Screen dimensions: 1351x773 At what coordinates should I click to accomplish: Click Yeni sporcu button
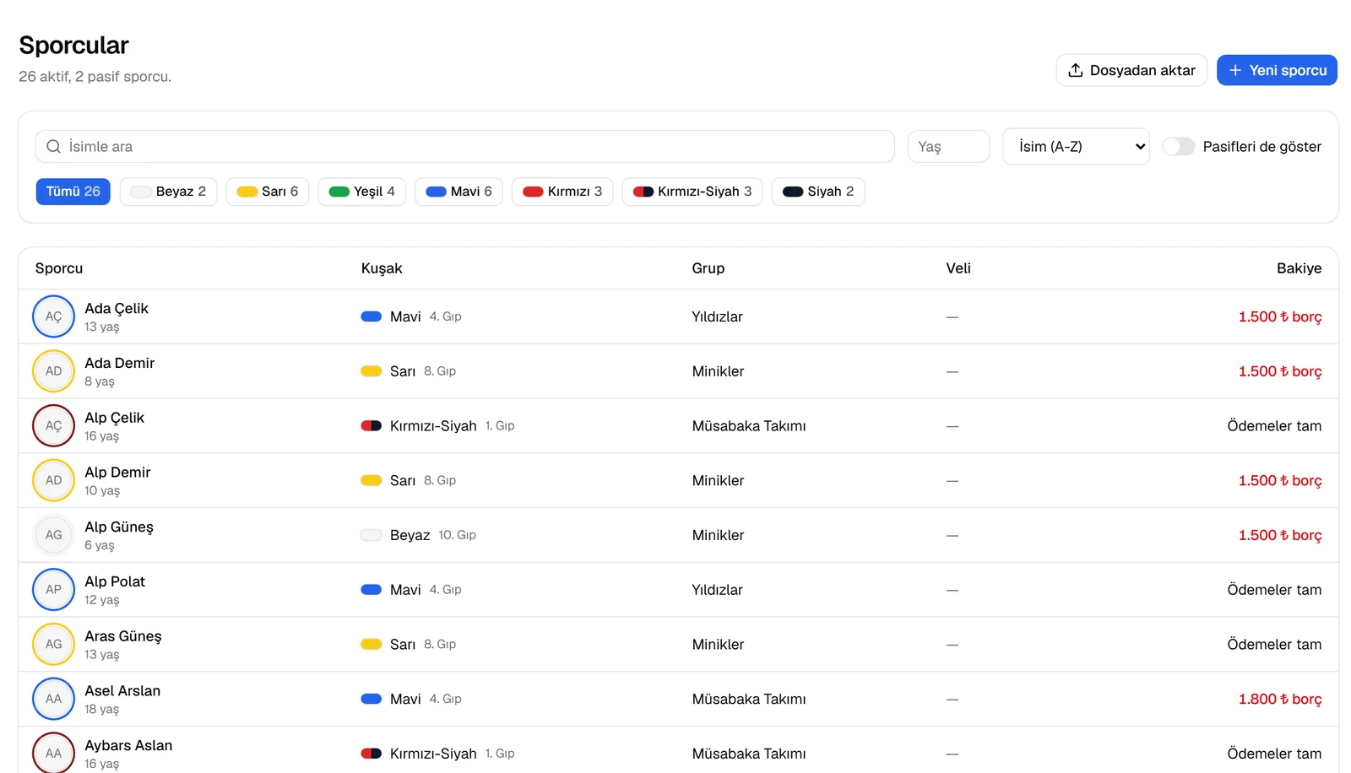1277,70
